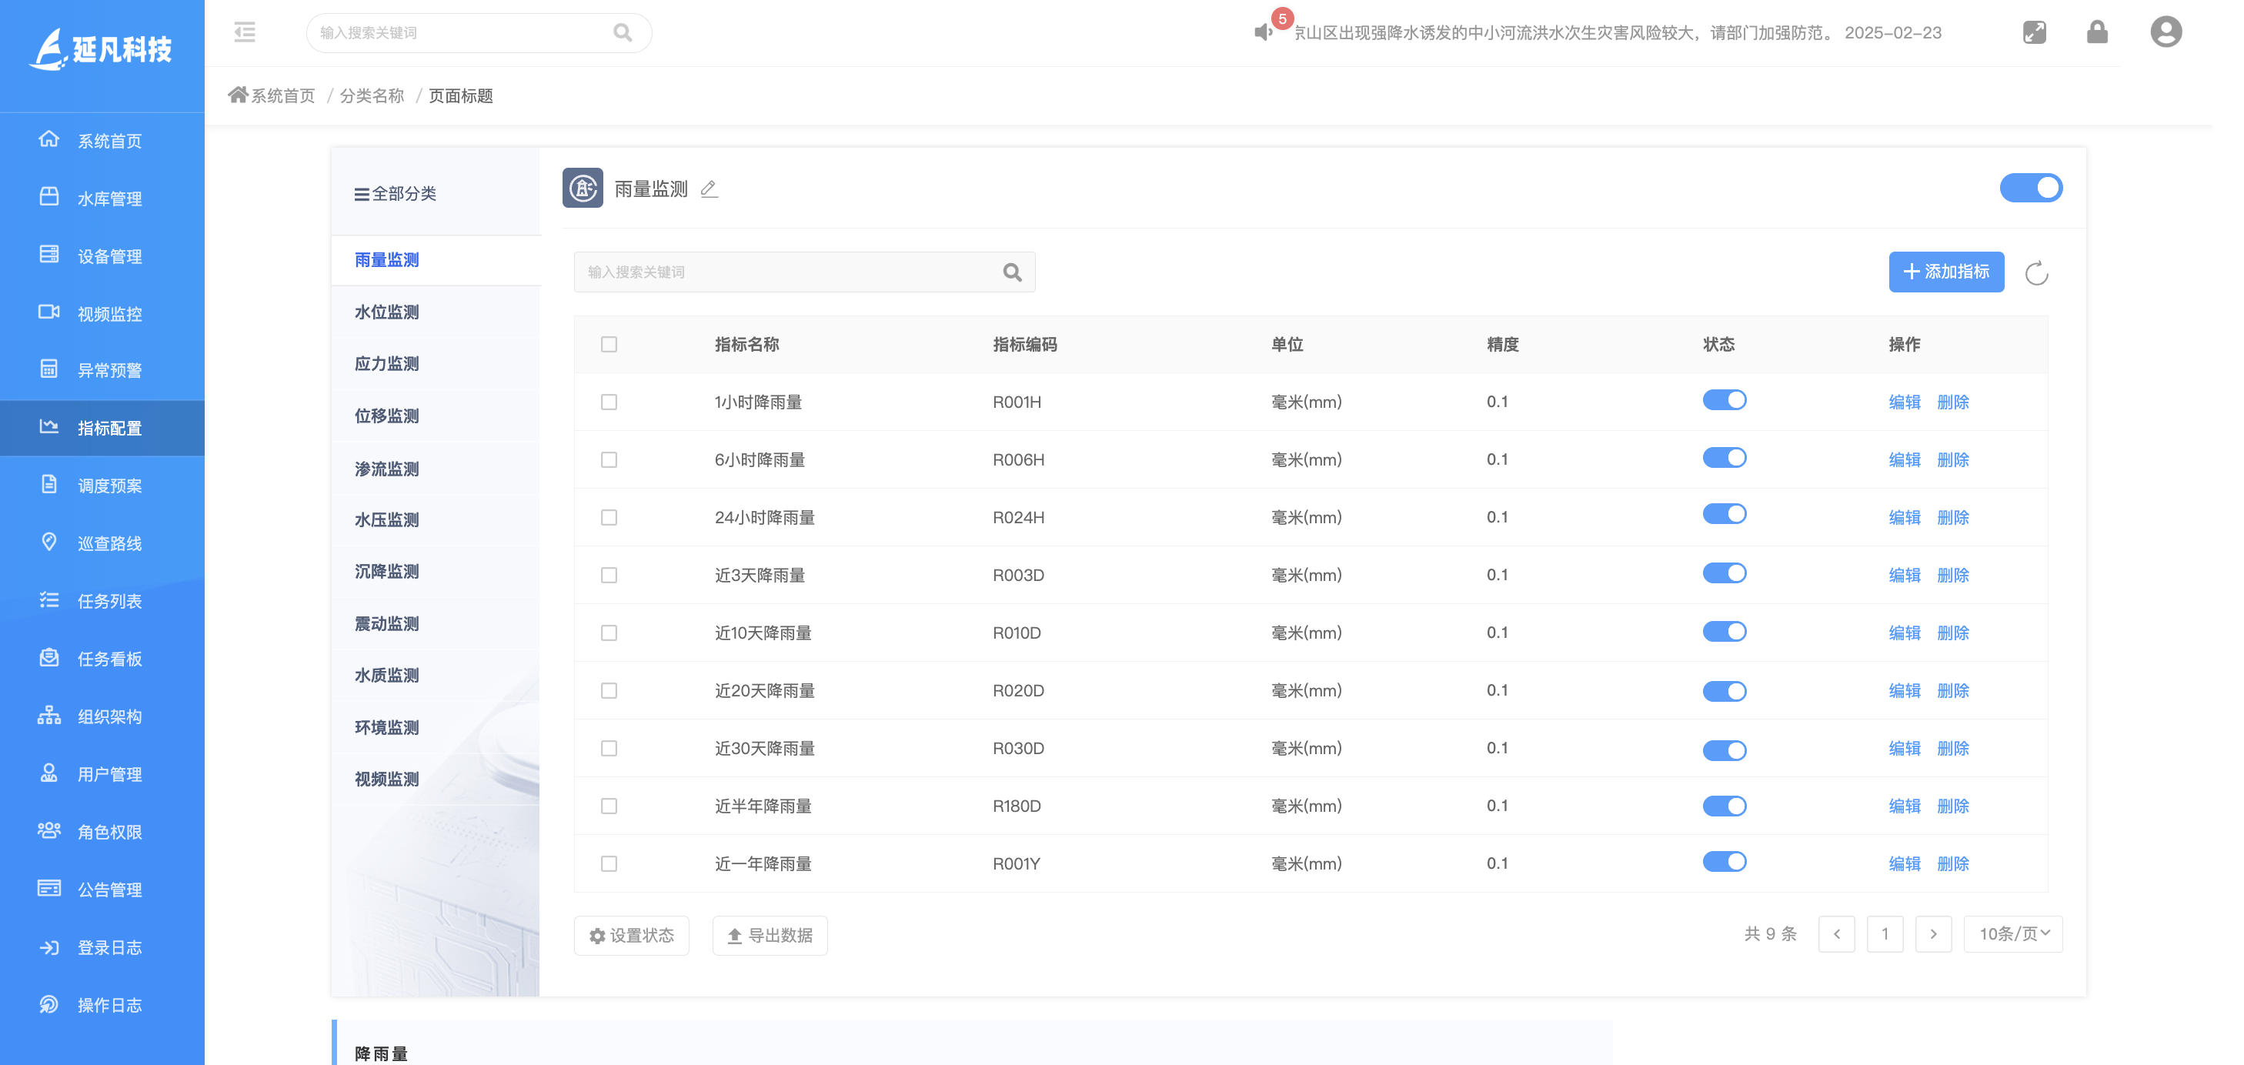Screen dimensions: 2244x1065
Task: Open the 10条/页 page size dropdown
Action: coord(2013,933)
